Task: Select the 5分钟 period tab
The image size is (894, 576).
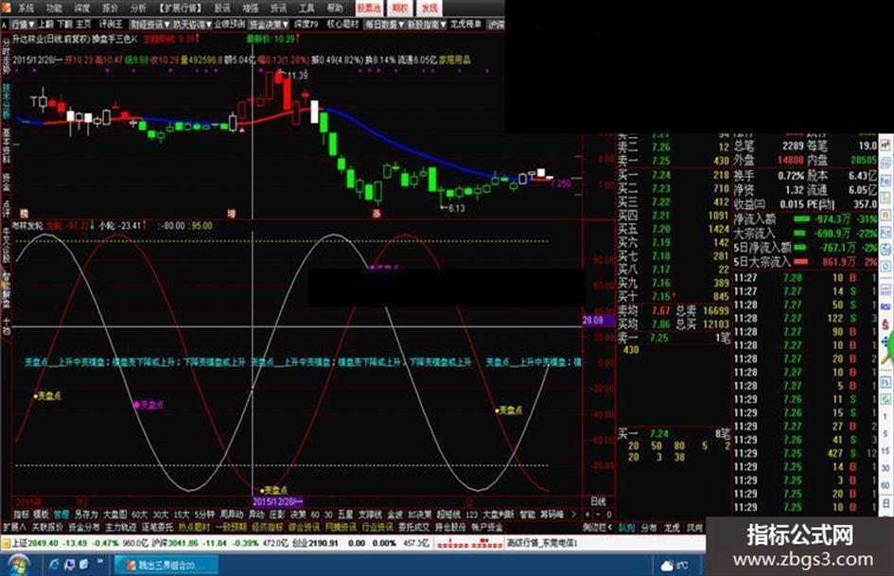Action: pos(204,515)
